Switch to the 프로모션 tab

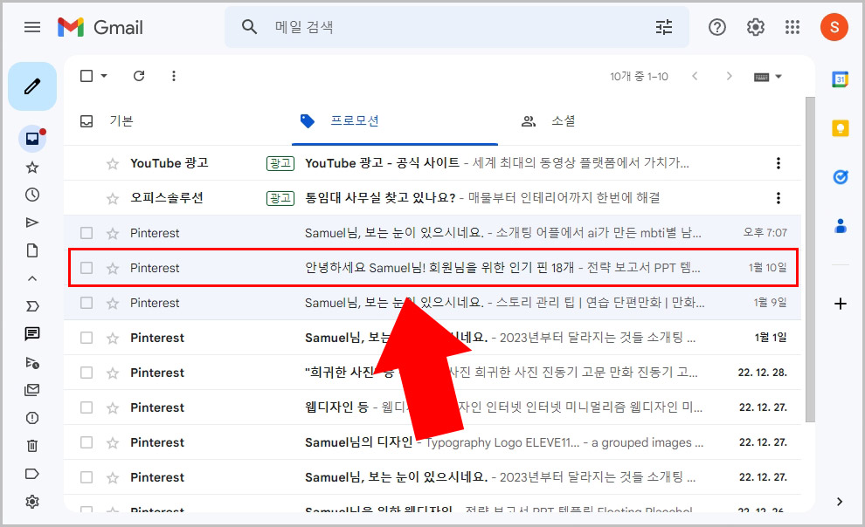click(354, 121)
